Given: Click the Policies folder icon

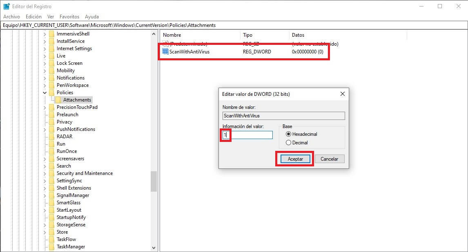Looking at the screenshot, I should [x=51, y=93].
